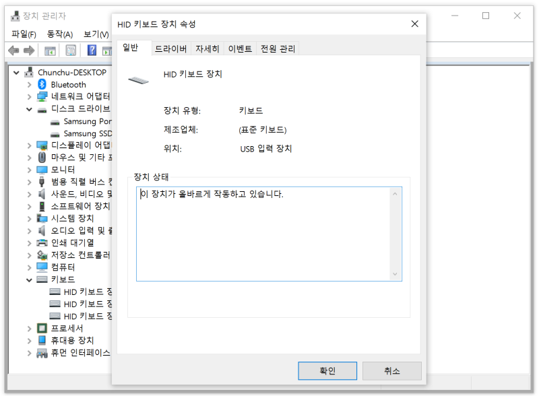Click the print queue printer icon

click(x=42, y=242)
